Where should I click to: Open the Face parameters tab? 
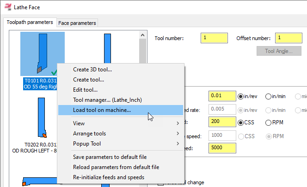tap(77, 23)
